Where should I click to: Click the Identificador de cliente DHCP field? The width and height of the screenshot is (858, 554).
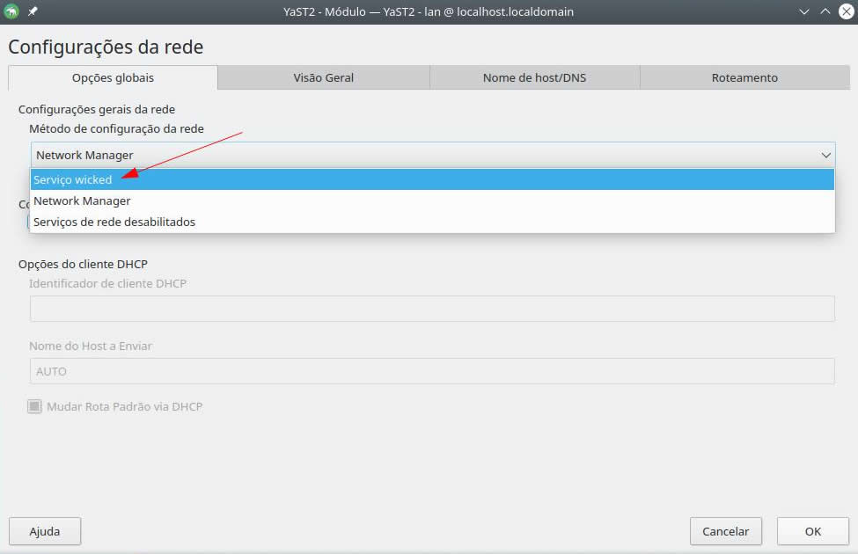(x=431, y=309)
